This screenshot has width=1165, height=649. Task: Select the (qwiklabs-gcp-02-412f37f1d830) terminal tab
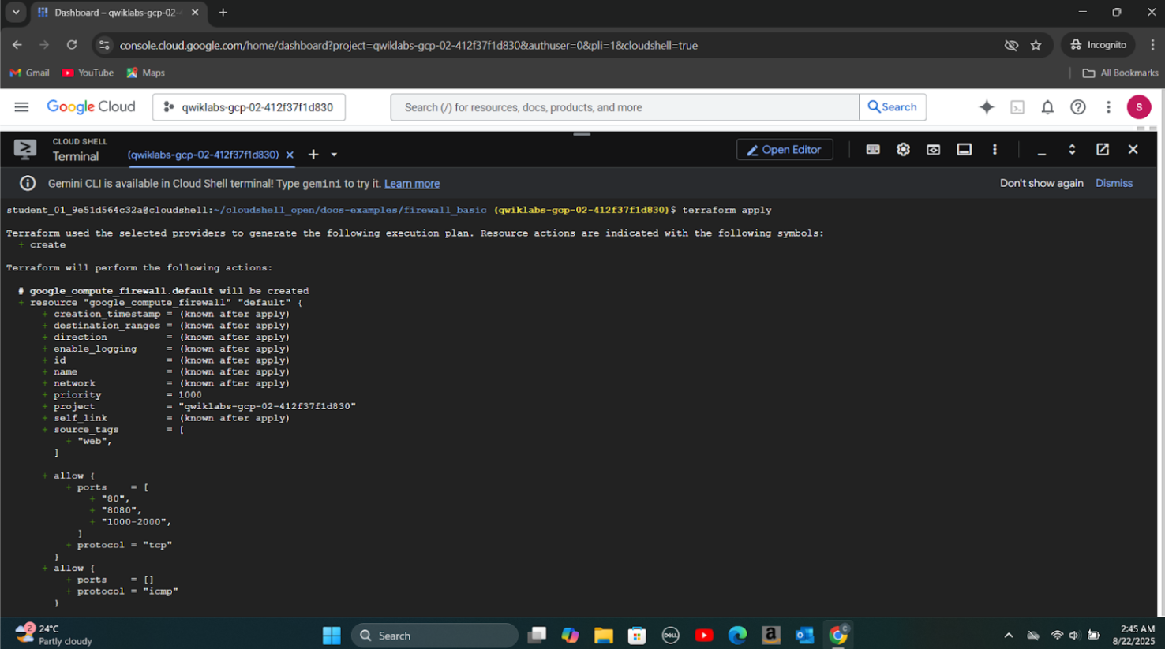[203, 155]
